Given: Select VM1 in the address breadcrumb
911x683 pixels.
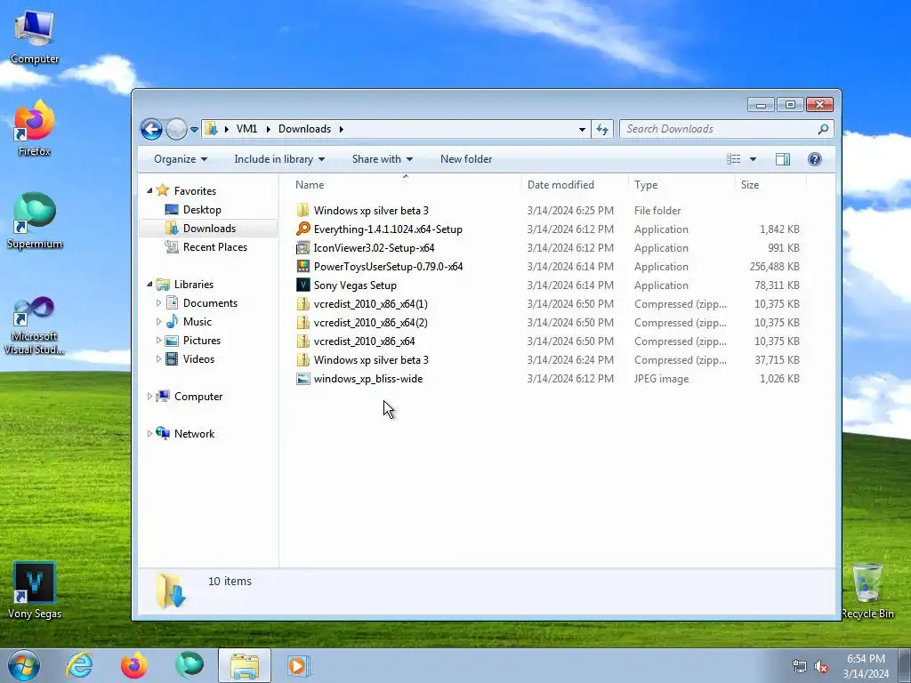Looking at the screenshot, I should coord(246,129).
